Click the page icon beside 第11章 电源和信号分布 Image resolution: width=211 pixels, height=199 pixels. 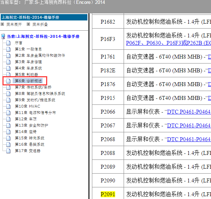(x=8, y=113)
